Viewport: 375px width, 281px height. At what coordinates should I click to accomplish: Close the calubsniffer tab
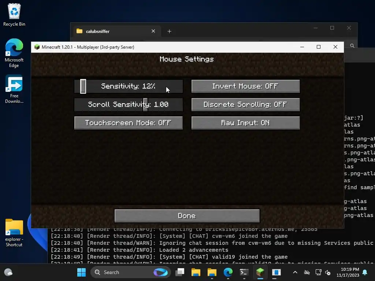click(x=153, y=31)
